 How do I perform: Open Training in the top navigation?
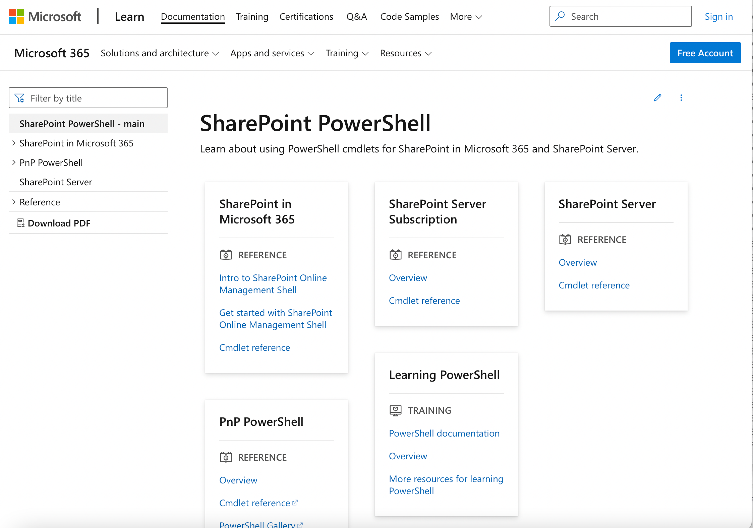click(252, 17)
